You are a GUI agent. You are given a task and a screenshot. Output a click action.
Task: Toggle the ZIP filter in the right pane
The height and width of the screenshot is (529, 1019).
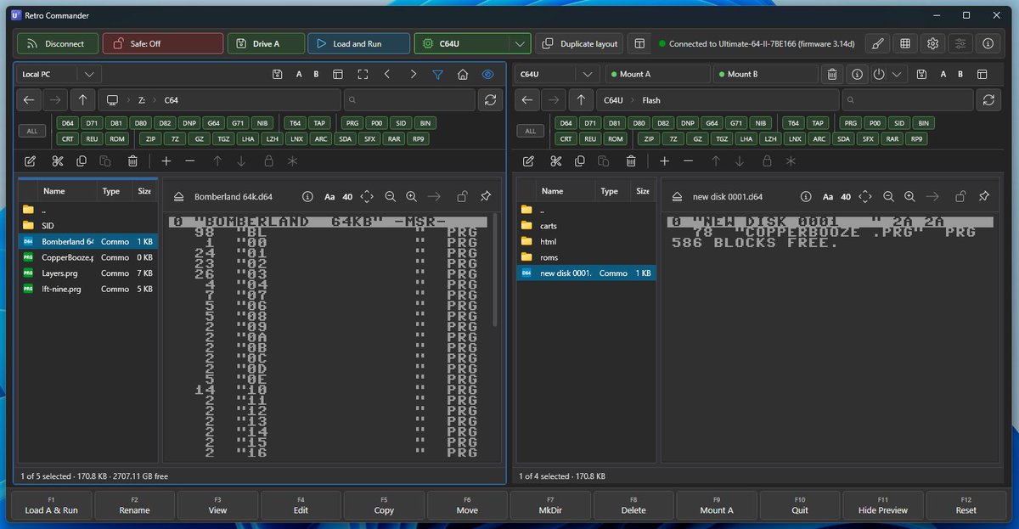[649, 138]
